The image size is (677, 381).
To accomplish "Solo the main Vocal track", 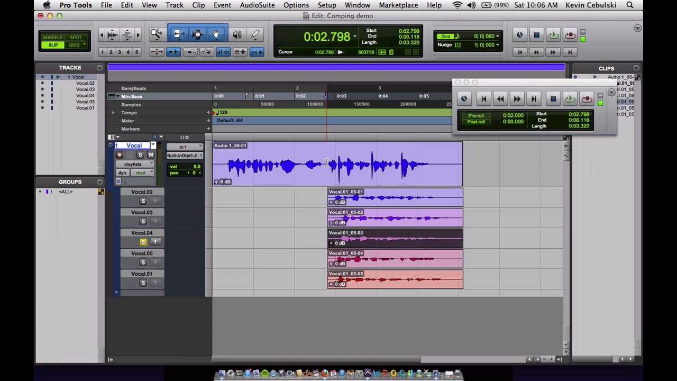I will tap(140, 155).
